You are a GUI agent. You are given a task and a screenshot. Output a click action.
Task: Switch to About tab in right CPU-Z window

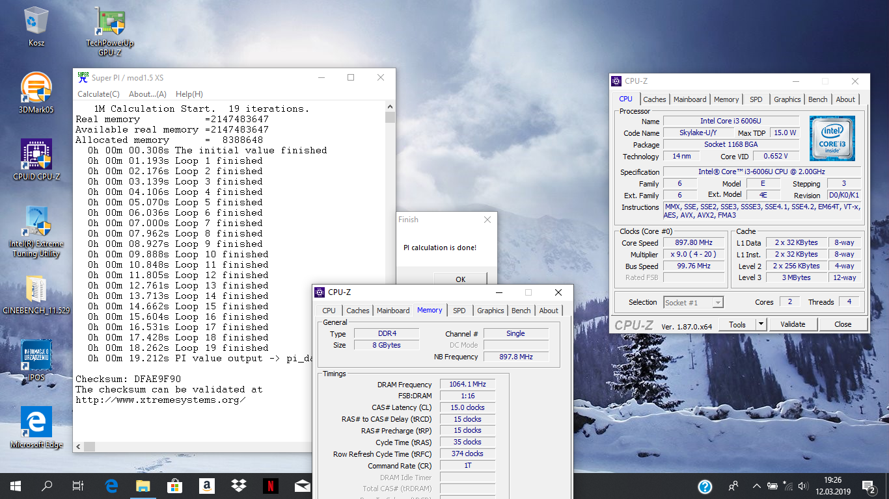tap(845, 99)
